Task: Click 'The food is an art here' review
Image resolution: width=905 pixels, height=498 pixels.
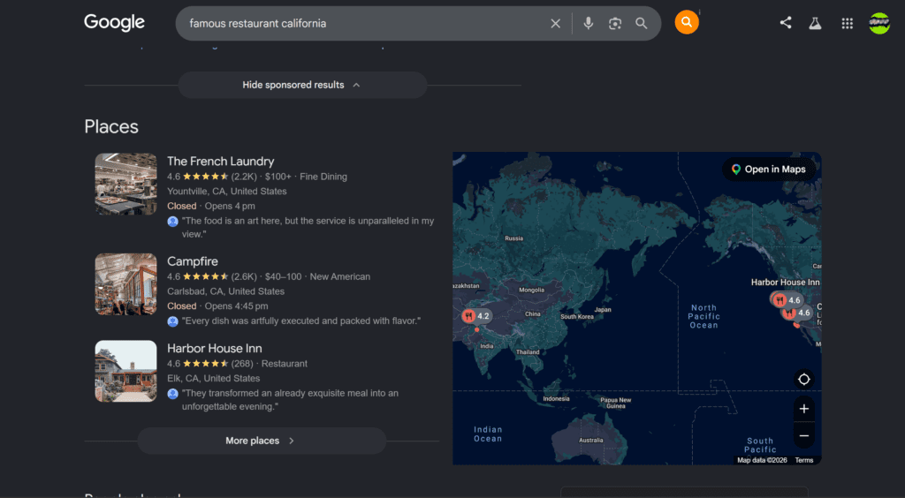Action: pos(308,228)
